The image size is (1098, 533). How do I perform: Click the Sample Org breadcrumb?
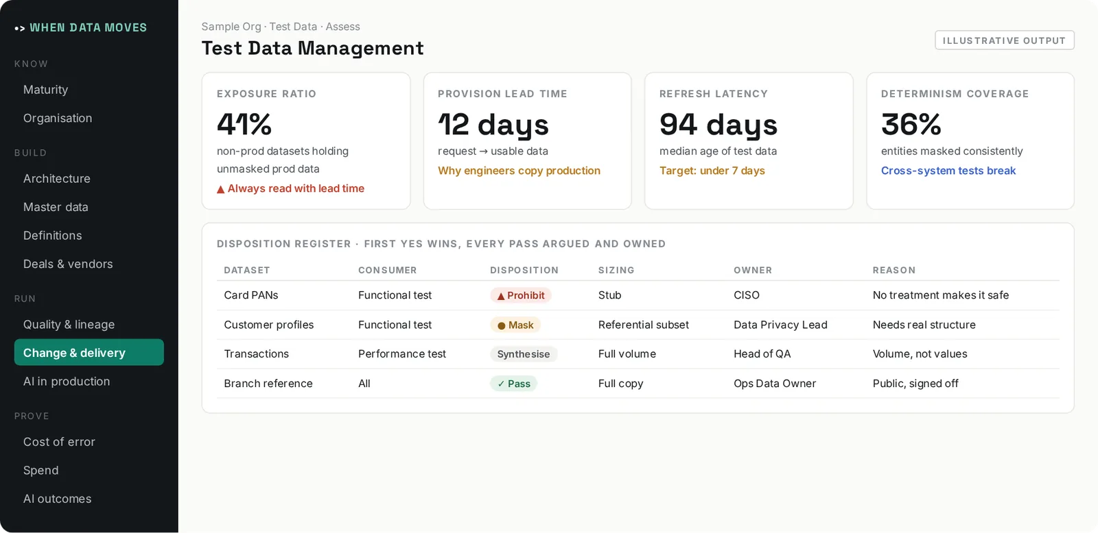pos(231,27)
